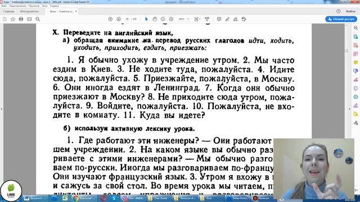360x202 pixels.
Task: Open More Tools wrench icon in right panel
Action: pyautogui.click(x=355, y=123)
